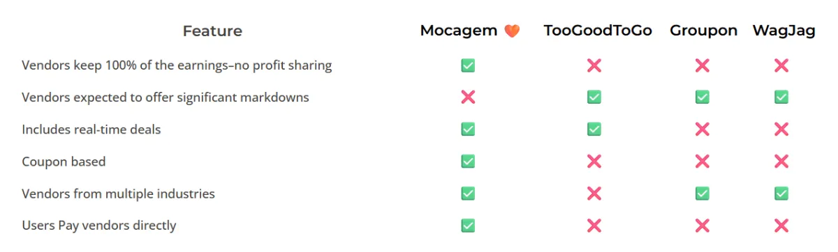Select the Groupon column header
The image size is (838, 252).
703,31
